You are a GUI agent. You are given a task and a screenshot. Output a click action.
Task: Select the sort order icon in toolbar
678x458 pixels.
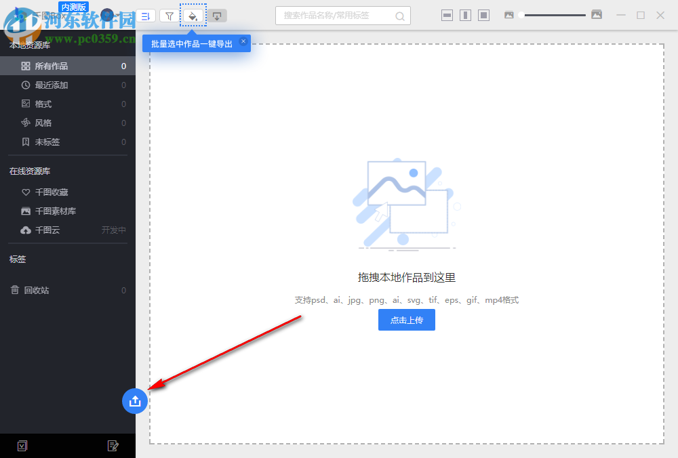[144, 15]
